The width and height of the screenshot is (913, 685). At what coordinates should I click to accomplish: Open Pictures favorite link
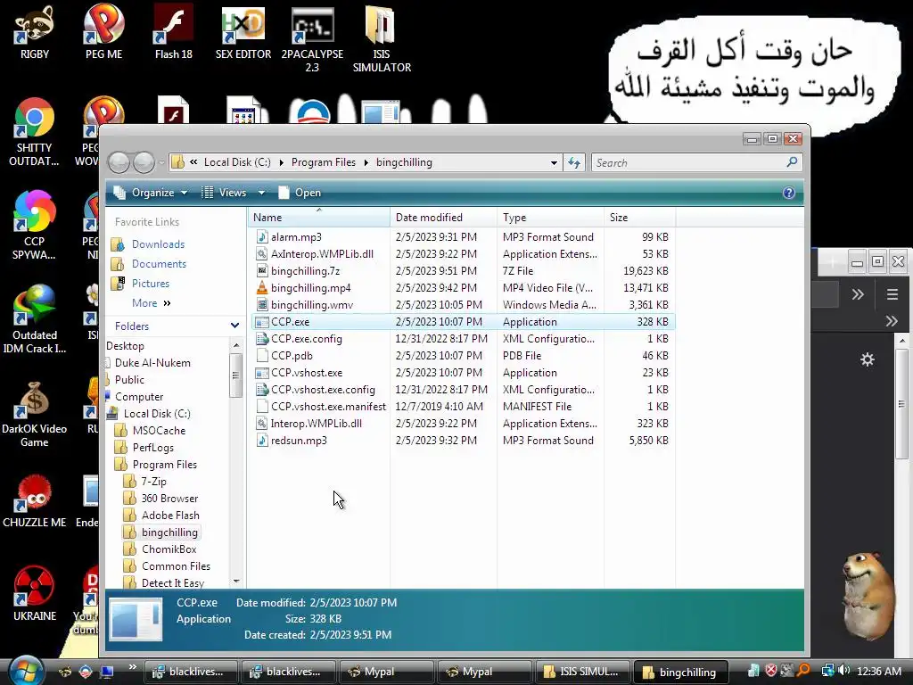point(150,284)
